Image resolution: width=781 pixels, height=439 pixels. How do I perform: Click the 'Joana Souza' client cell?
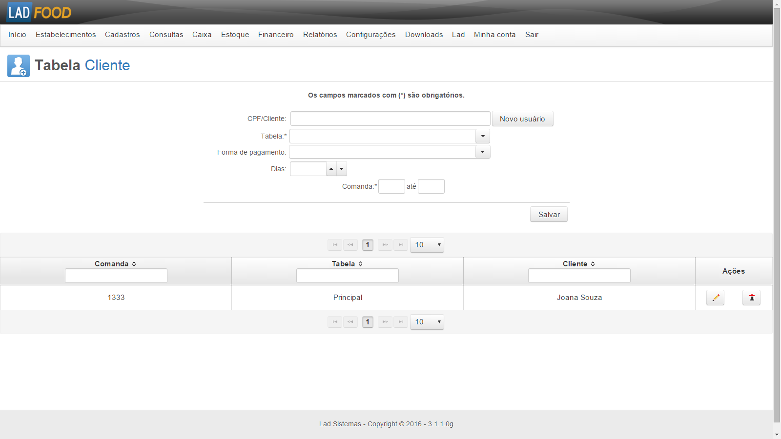pyautogui.click(x=579, y=298)
